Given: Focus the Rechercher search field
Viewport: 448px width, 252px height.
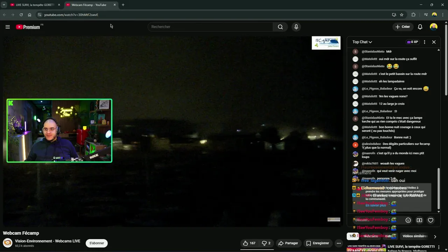Looking at the screenshot, I should pos(210,27).
